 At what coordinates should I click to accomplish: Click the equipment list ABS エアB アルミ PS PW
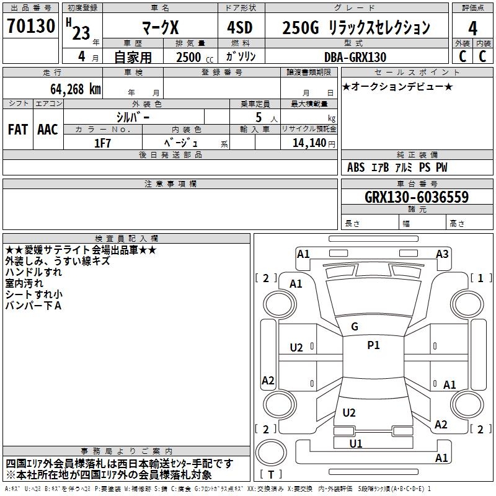[397, 167]
